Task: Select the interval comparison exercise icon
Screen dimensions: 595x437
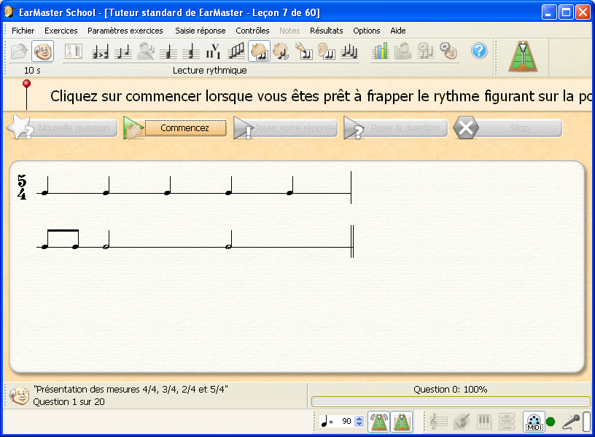Action: pos(101,52)
